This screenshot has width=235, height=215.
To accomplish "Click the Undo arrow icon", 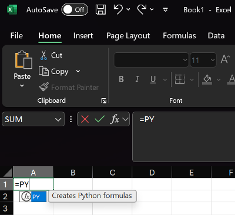I will tap(118, 9).
